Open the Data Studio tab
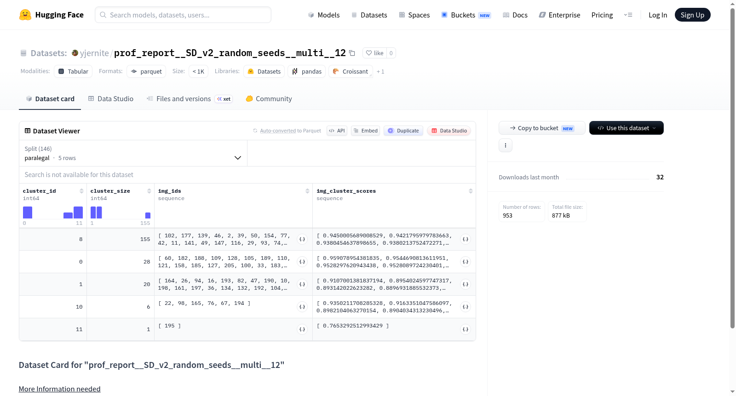 pyautogui.click(x=111, y=98)
